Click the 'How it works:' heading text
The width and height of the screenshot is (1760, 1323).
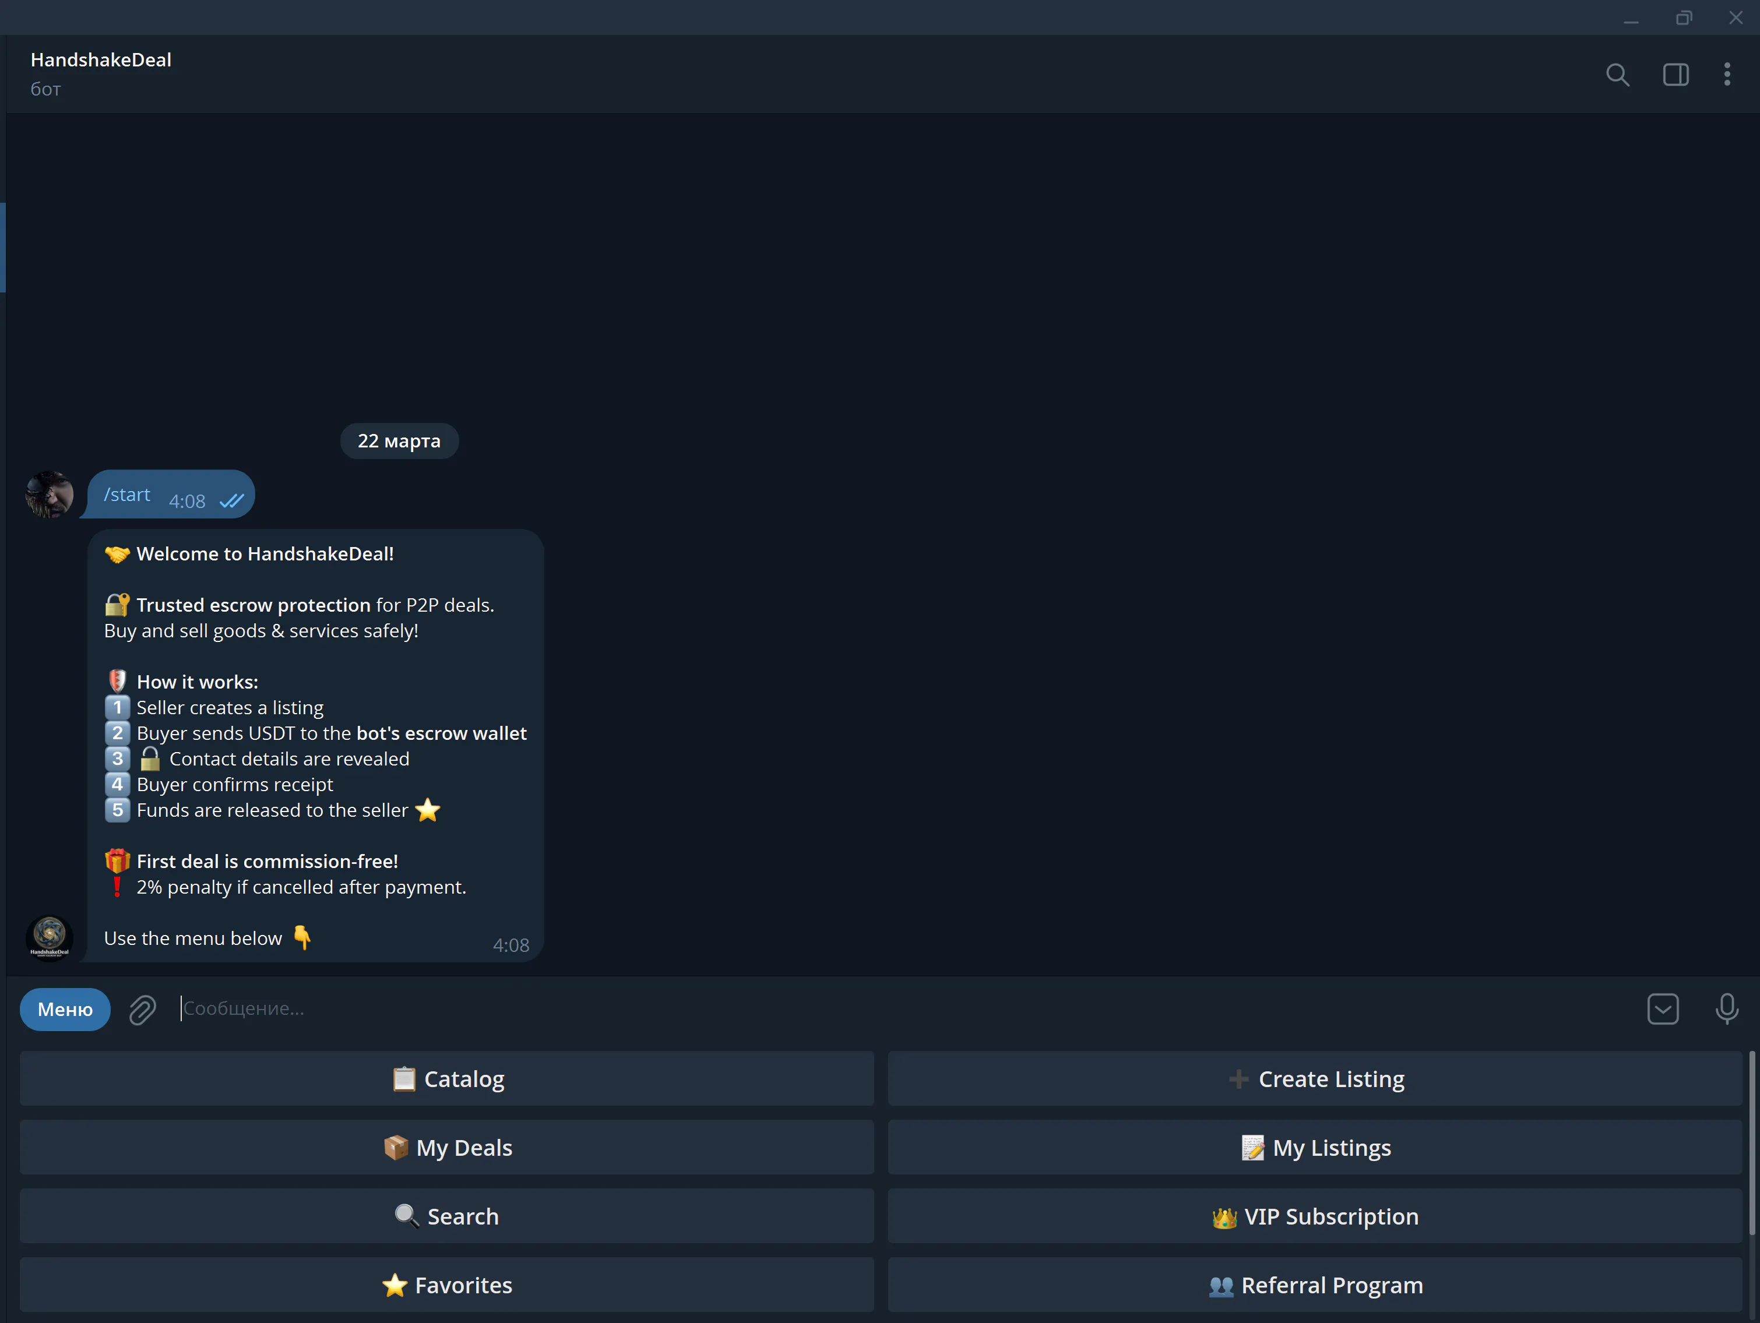point(198,683)
